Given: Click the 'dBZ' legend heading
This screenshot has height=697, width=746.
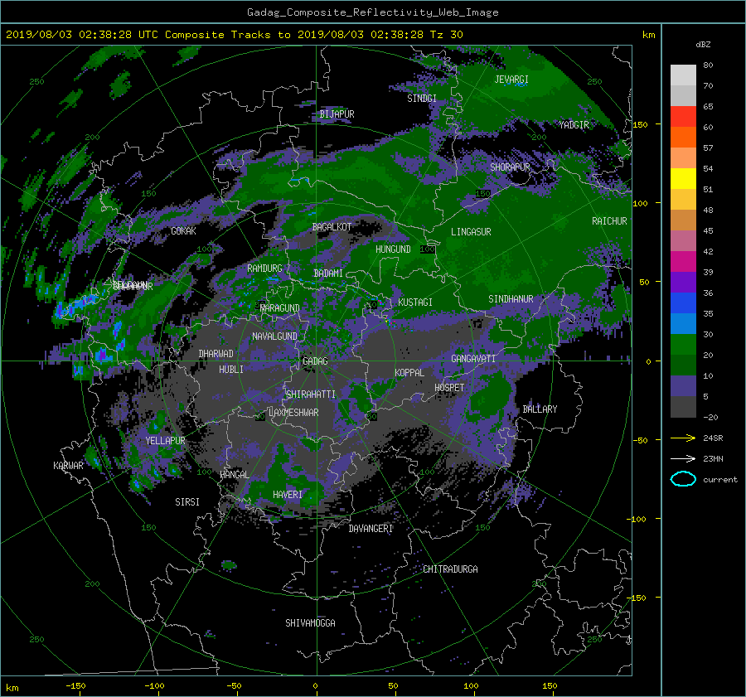Looking at the screenshot, I should (x=703, y=44).
